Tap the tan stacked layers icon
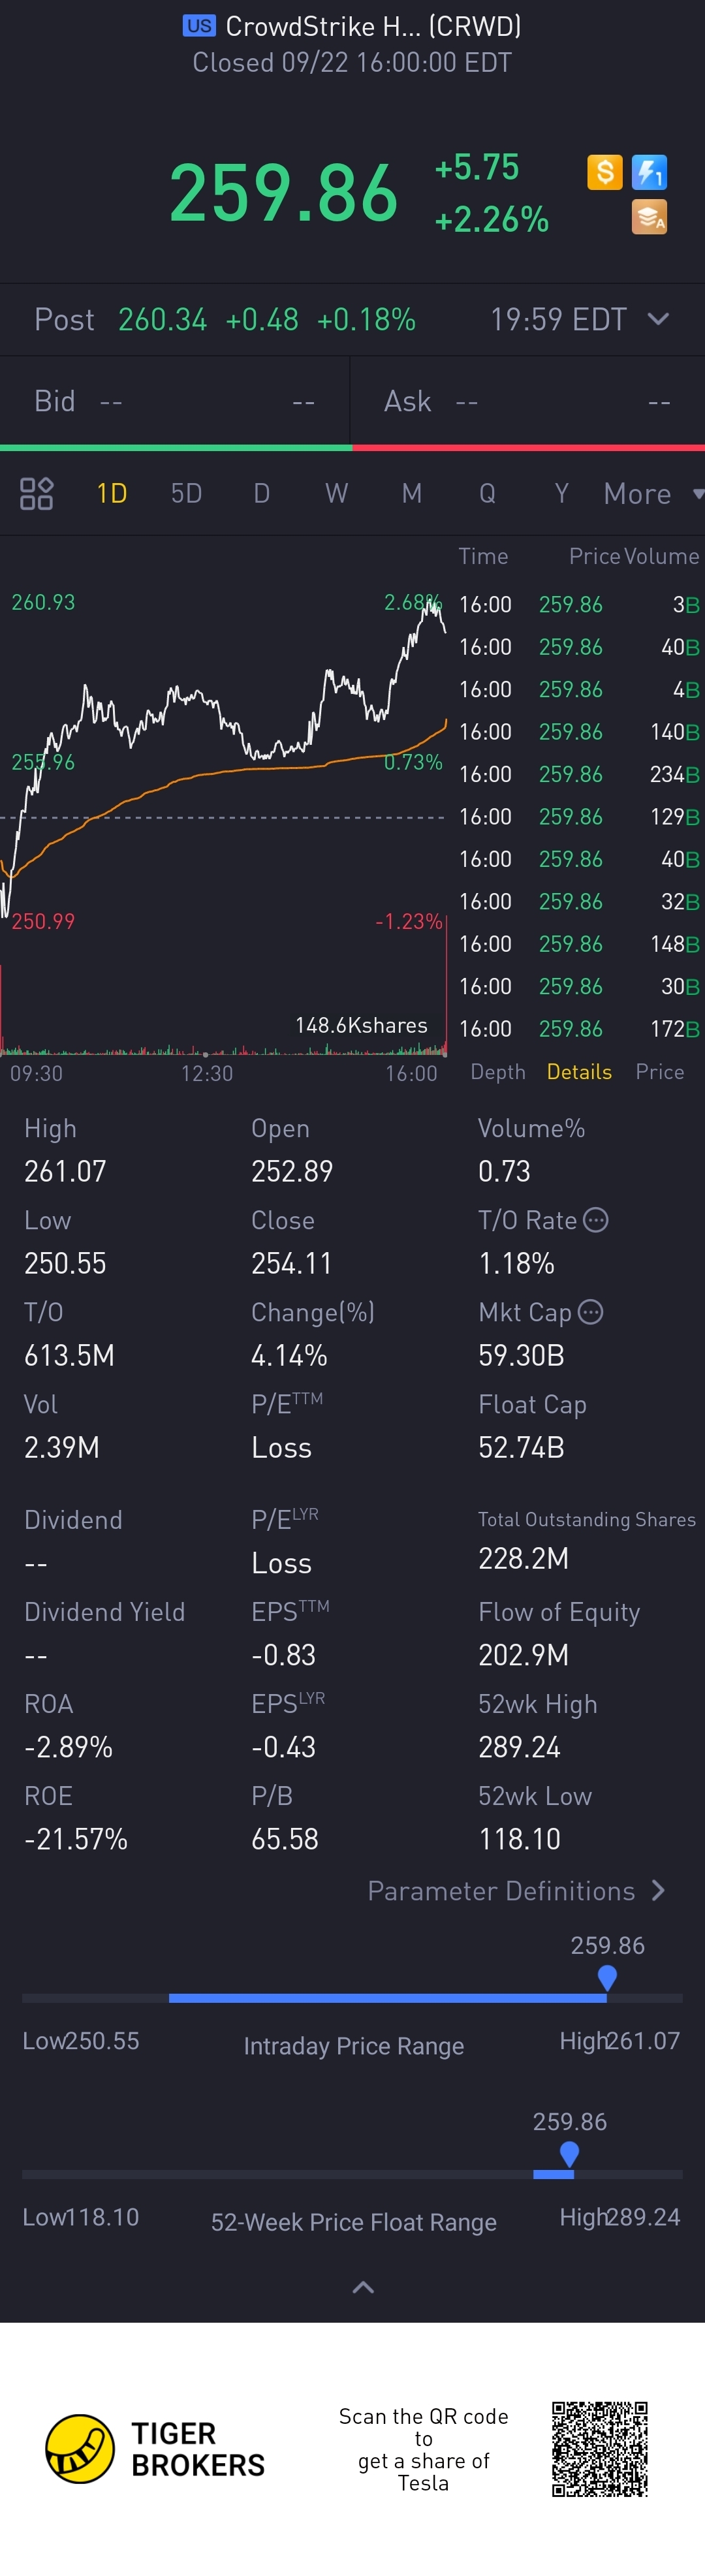This screenshot has height=2576, width=705. [x=649, y=217]
